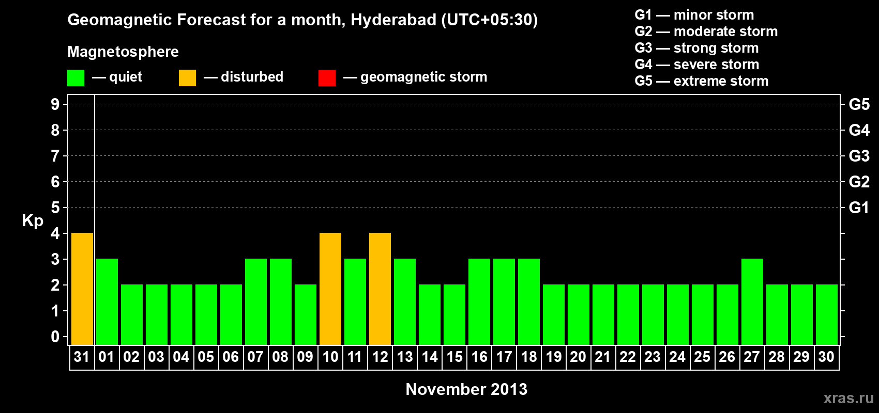Click the date label 18
Viewport: 879px width, 413px height.
point(529,357)
